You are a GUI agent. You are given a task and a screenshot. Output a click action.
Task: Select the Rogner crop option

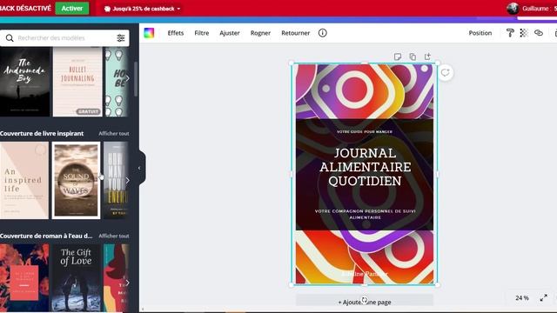260,33
